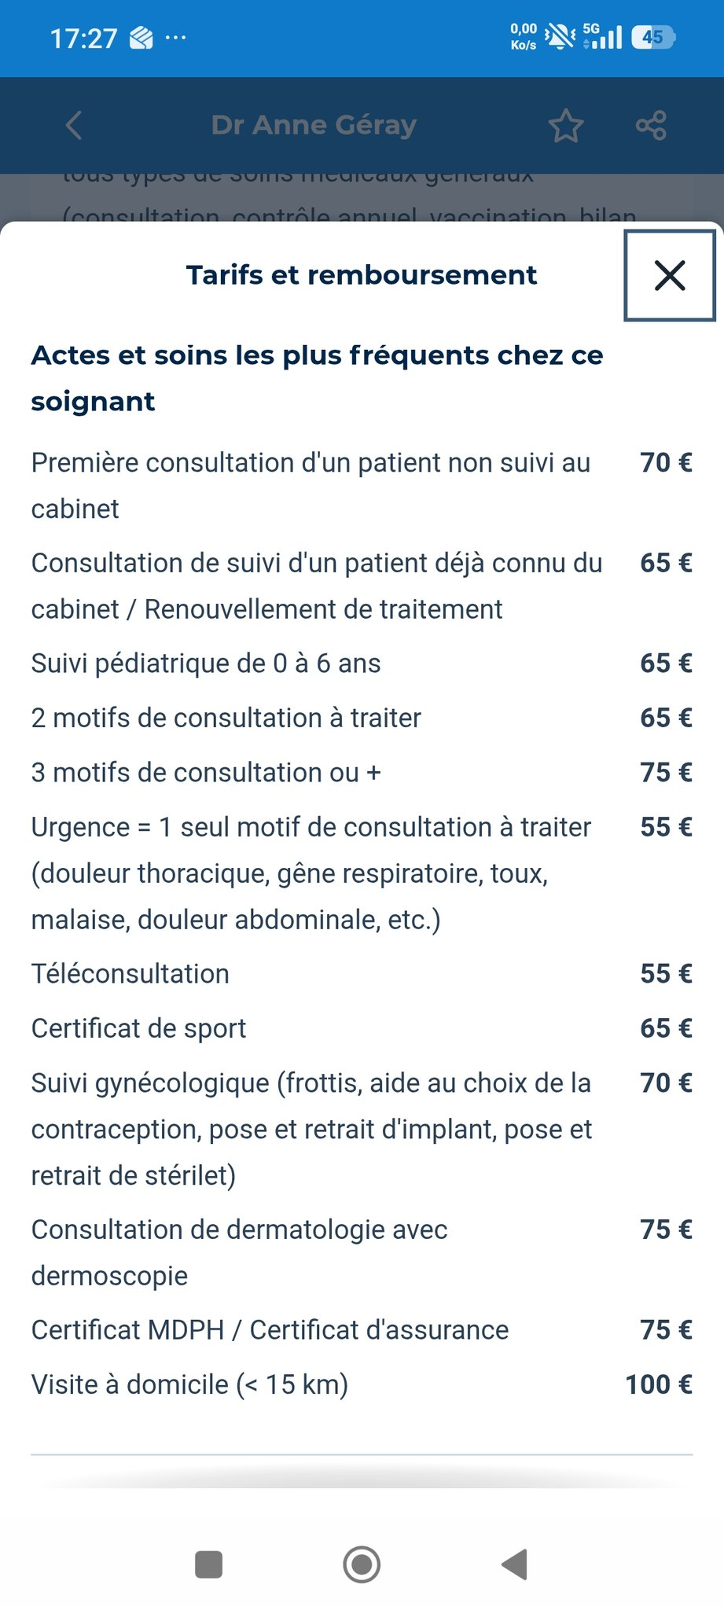Tap the muted notifications bell icon
The image size is (724, 1610).
point(560,37)
